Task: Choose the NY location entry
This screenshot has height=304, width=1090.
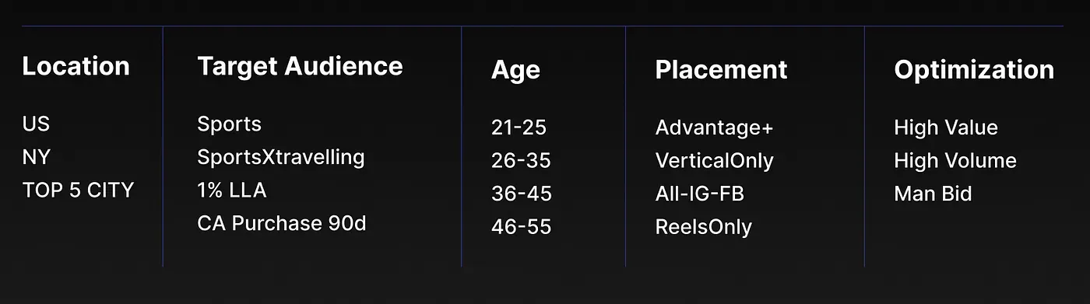Action: pos(36,157)
